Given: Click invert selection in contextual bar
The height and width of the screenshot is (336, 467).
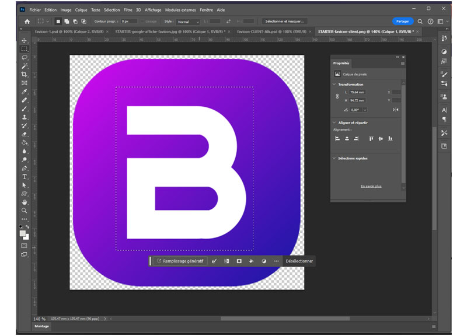Looking at the screenshot, I should coord(226,261).
